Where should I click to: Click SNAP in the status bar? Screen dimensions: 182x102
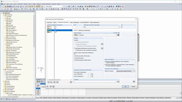coord(111,101)
